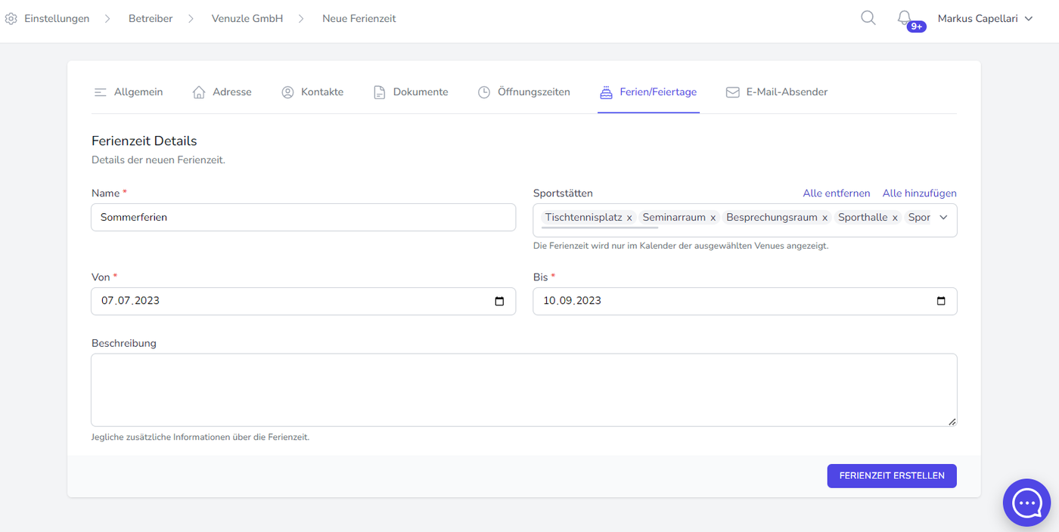The image size is (1059, 532).
Task: Remove the Tischtennisplatz tag
Action: (x=629, y=218)
